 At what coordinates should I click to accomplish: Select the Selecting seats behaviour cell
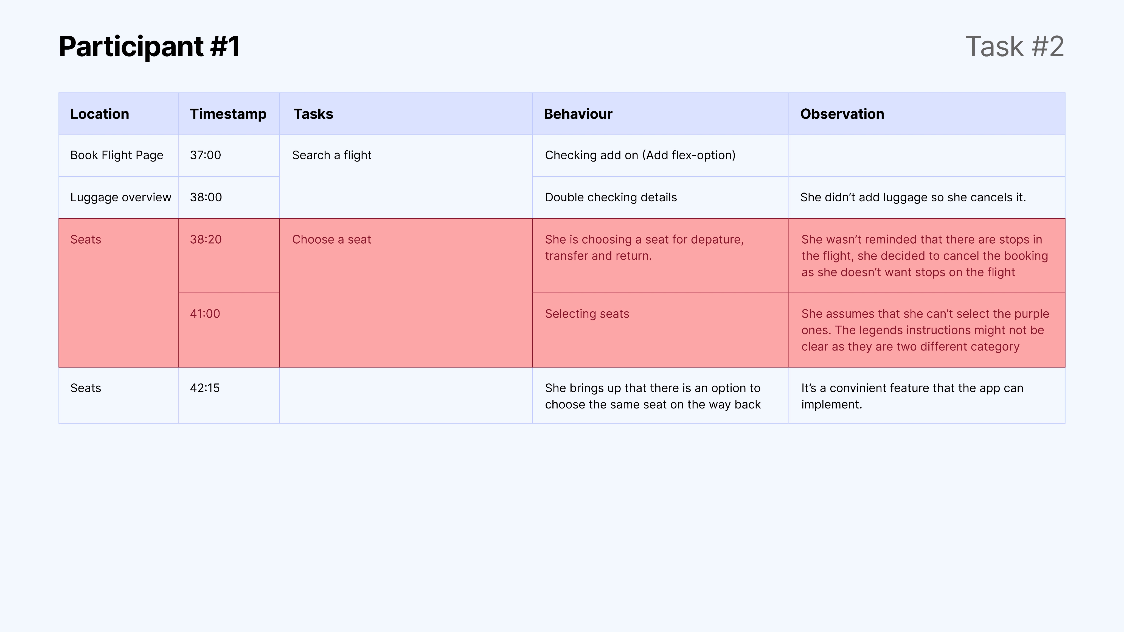coord(586,314)
